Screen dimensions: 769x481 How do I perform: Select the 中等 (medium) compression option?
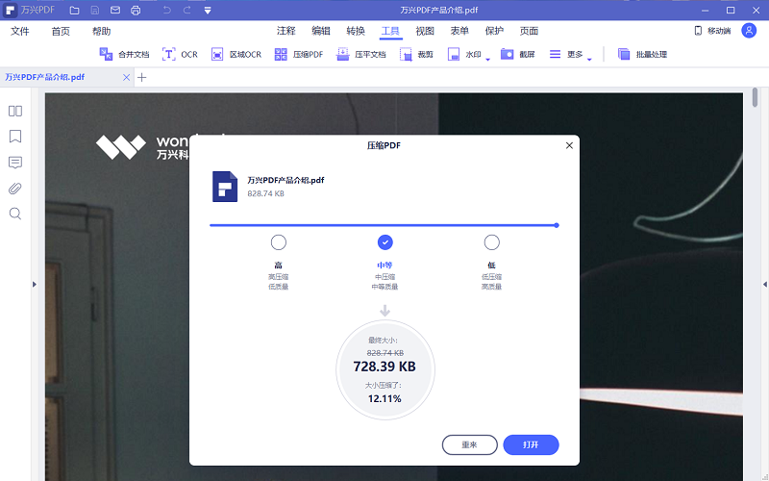tap(385, 242)
